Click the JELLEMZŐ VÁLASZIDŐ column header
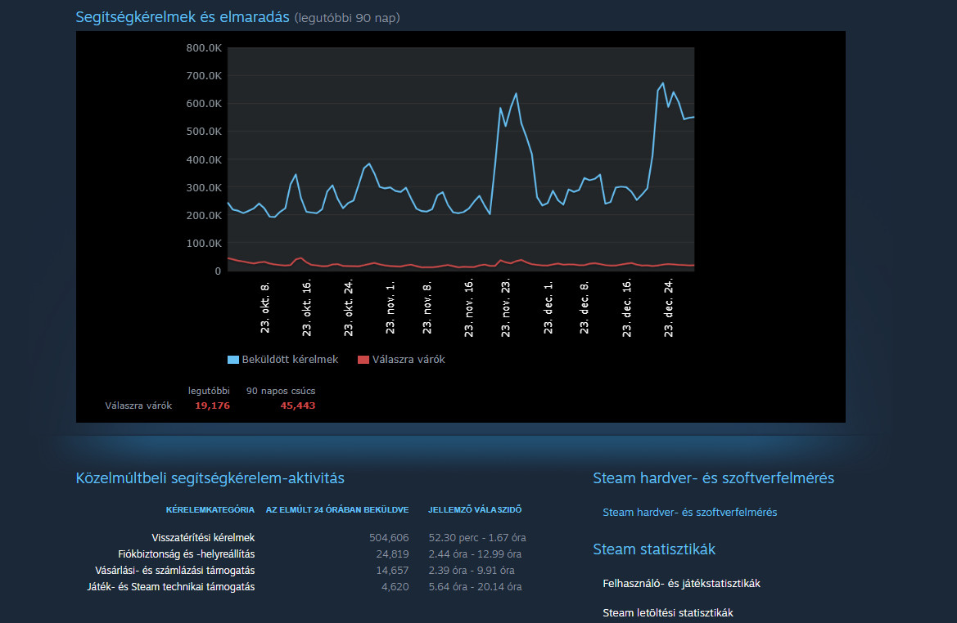The width and height of the screenshot is (957, 623). (475, 510)
